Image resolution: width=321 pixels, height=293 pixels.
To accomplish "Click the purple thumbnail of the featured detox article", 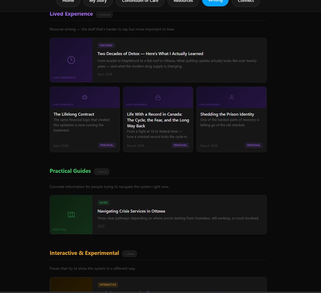I will pos(71,60).
